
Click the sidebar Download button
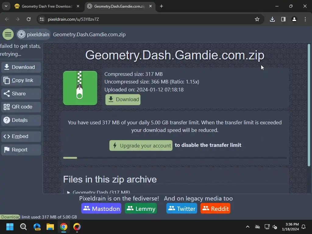(x=21, y=67)
